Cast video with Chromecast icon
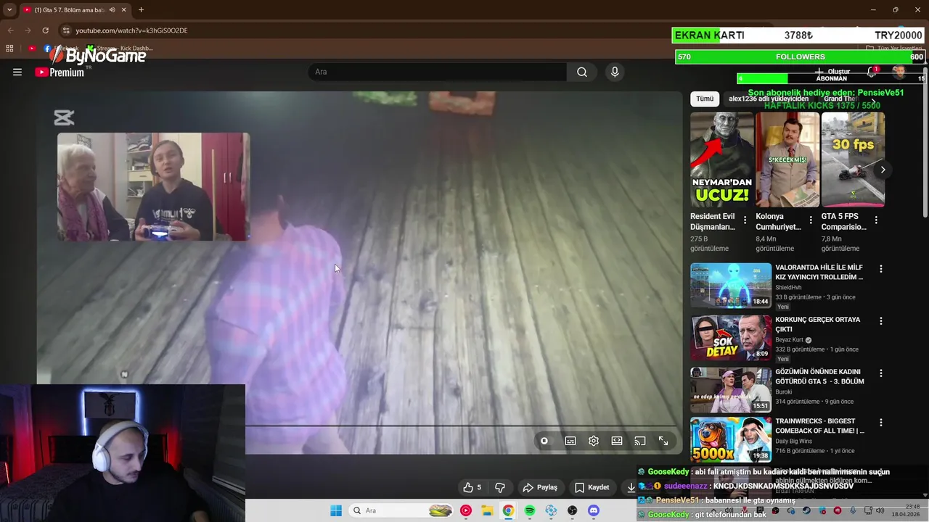929x522 pixels. coord(640,441)
